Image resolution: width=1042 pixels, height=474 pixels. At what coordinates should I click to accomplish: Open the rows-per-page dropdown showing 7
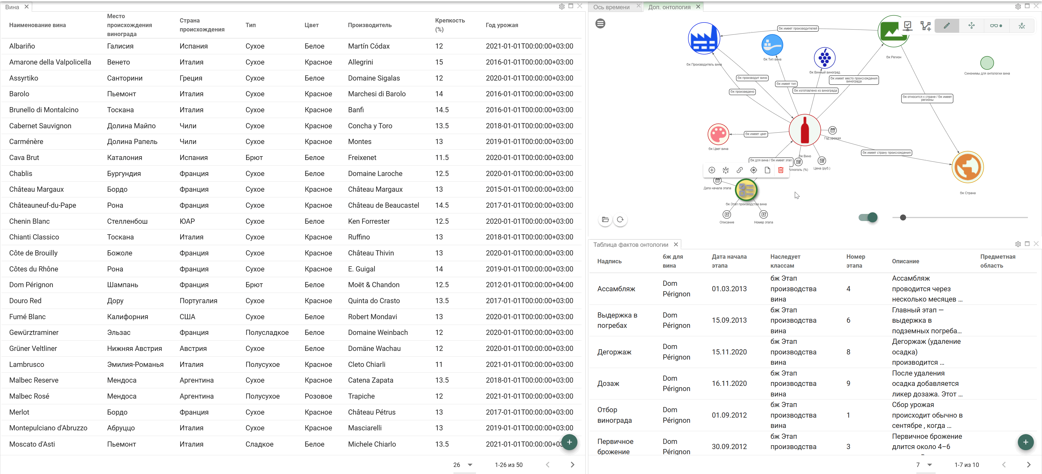click(x=925, y=465)
